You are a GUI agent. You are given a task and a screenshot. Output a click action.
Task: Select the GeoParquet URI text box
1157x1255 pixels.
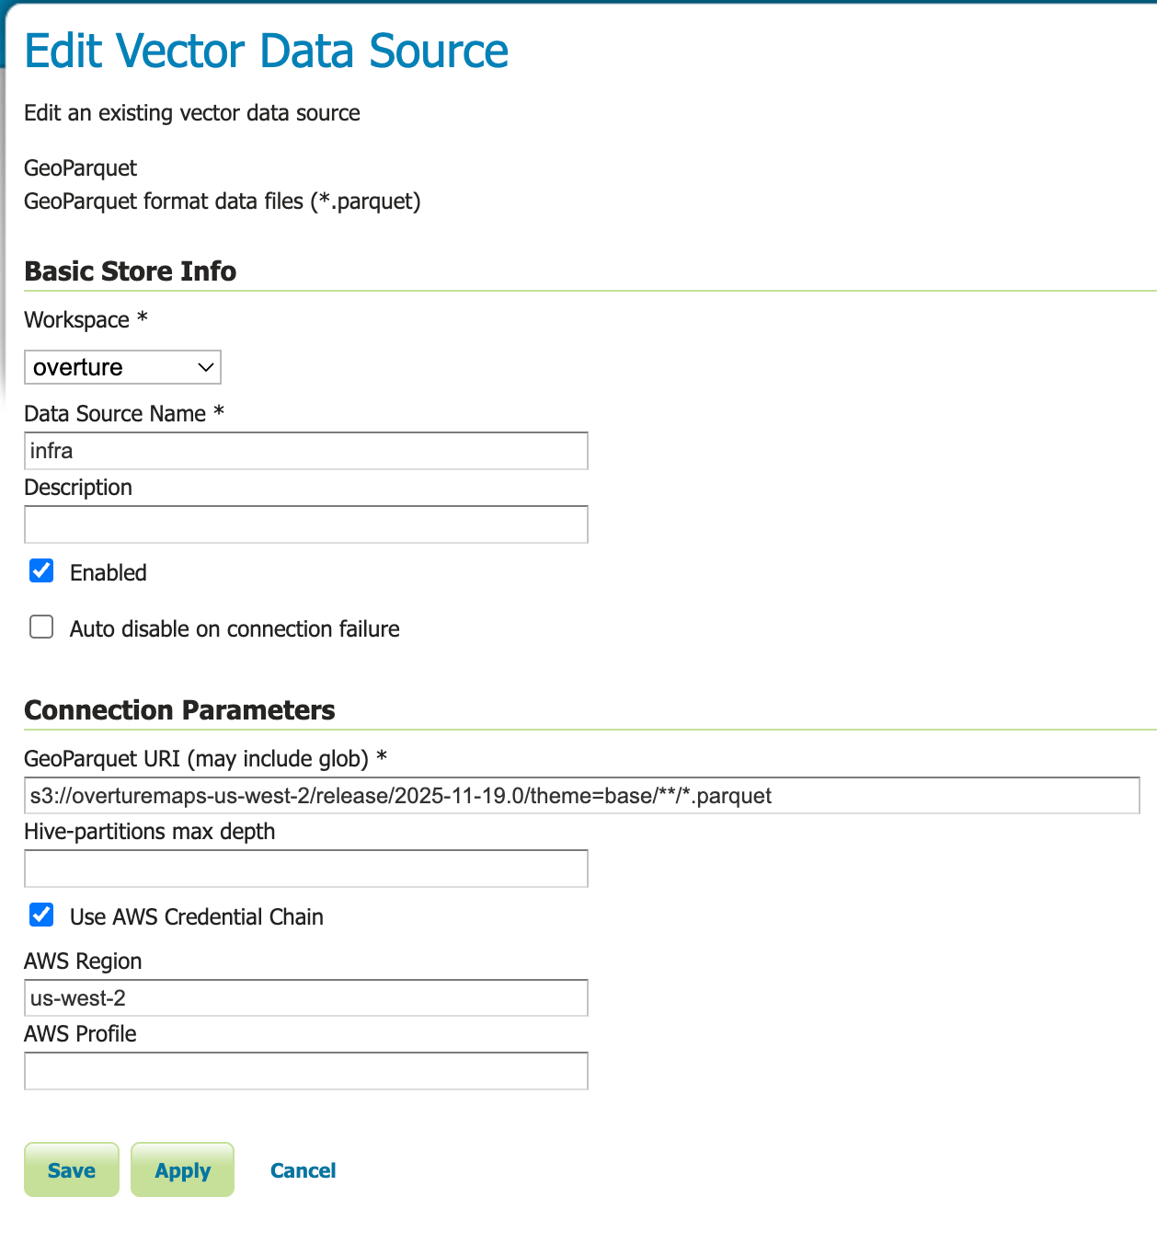[x=581, y=796]
